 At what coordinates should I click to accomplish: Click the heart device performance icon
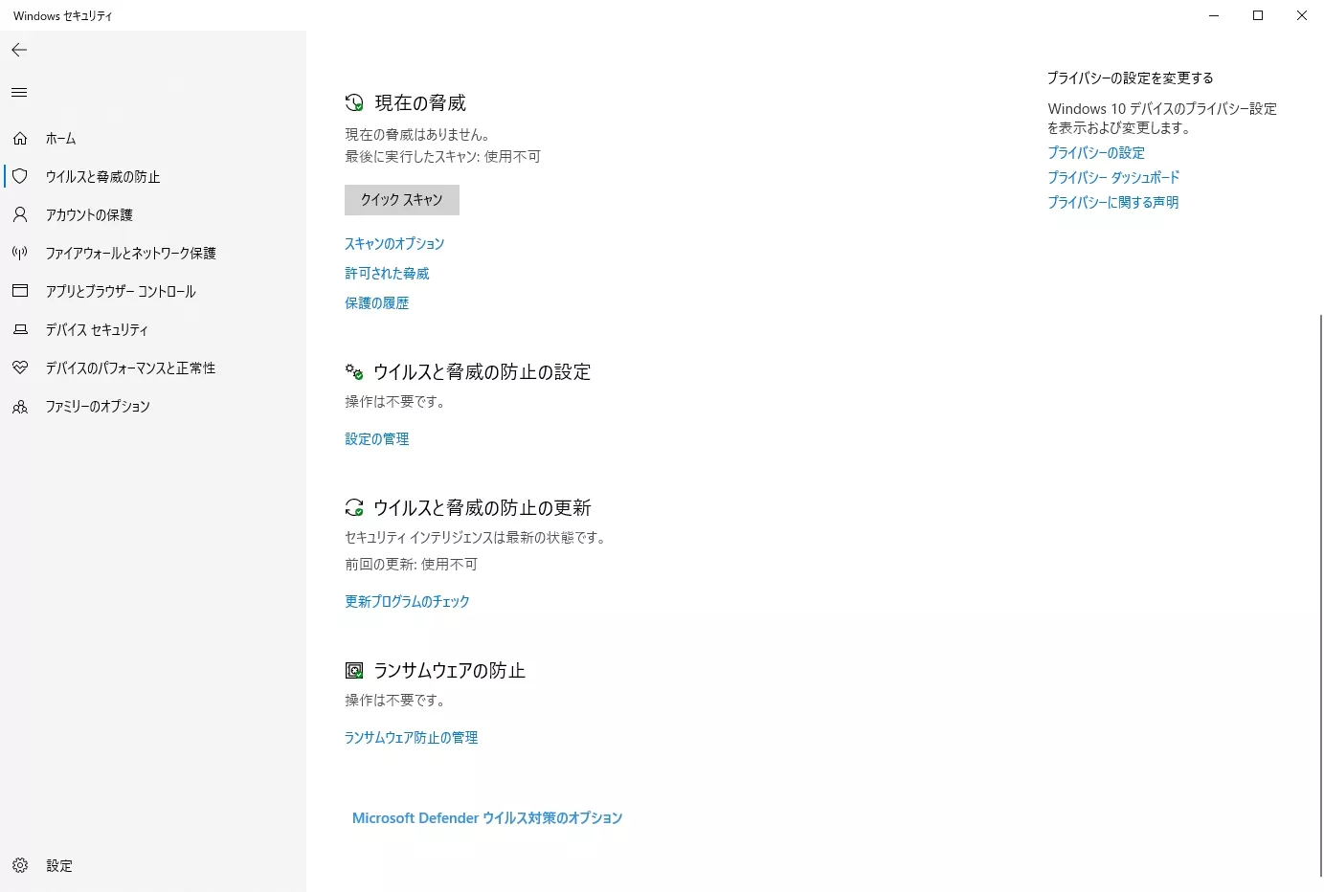(20, 368)
